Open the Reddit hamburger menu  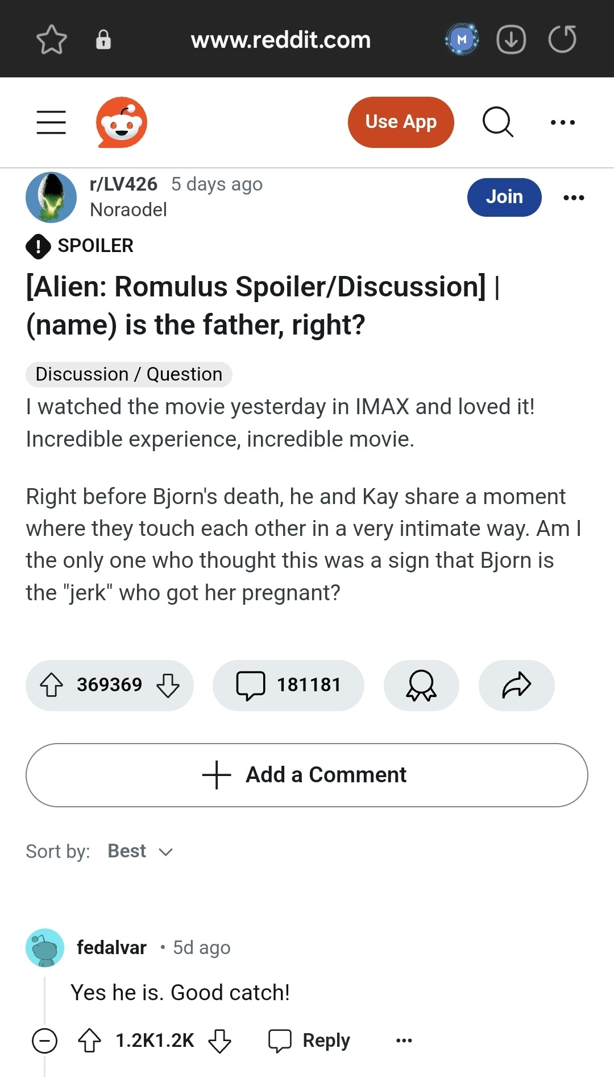coord(51,122)
